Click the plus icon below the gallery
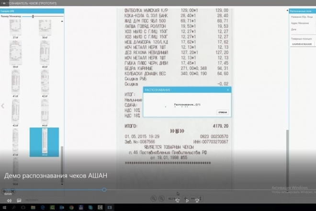The height and width of the screenshot is (211, 316). click(4, 191)
